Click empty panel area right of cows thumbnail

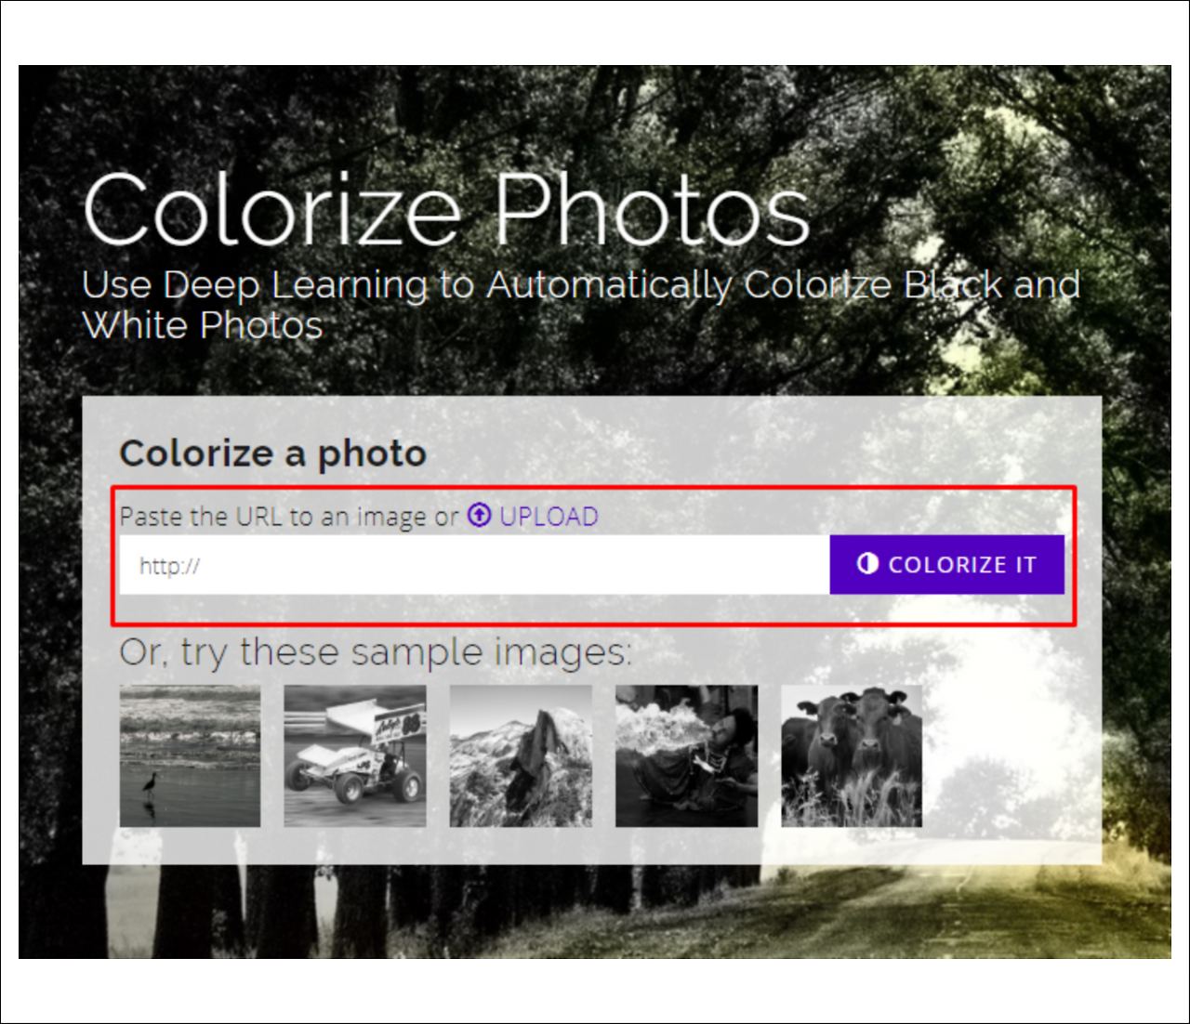(1011, 756)
